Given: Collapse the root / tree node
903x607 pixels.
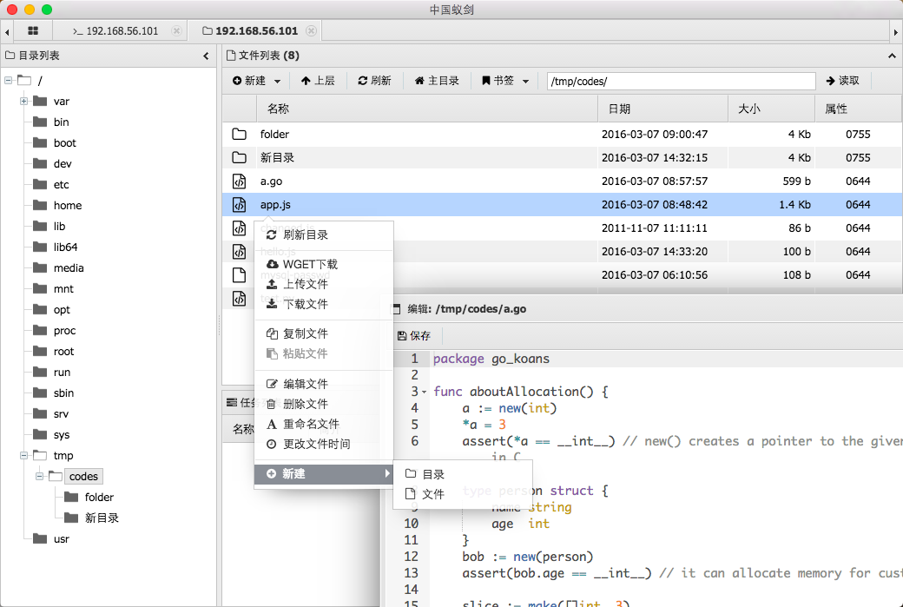Looking at the screenshot, I should pyautogui.click(x=8, y=81).
